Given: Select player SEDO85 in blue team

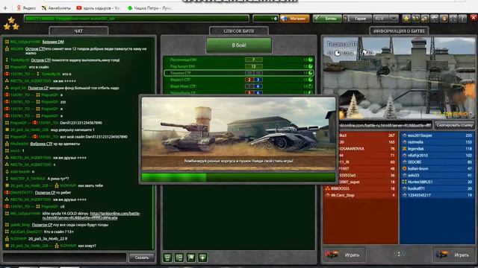Looking at the screenshot, I should click(438, 162).
